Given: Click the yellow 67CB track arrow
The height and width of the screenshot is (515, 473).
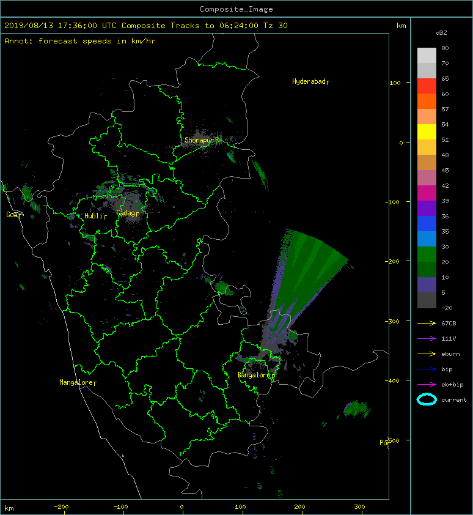Looking at the screenshot, I should coord(427,323).
